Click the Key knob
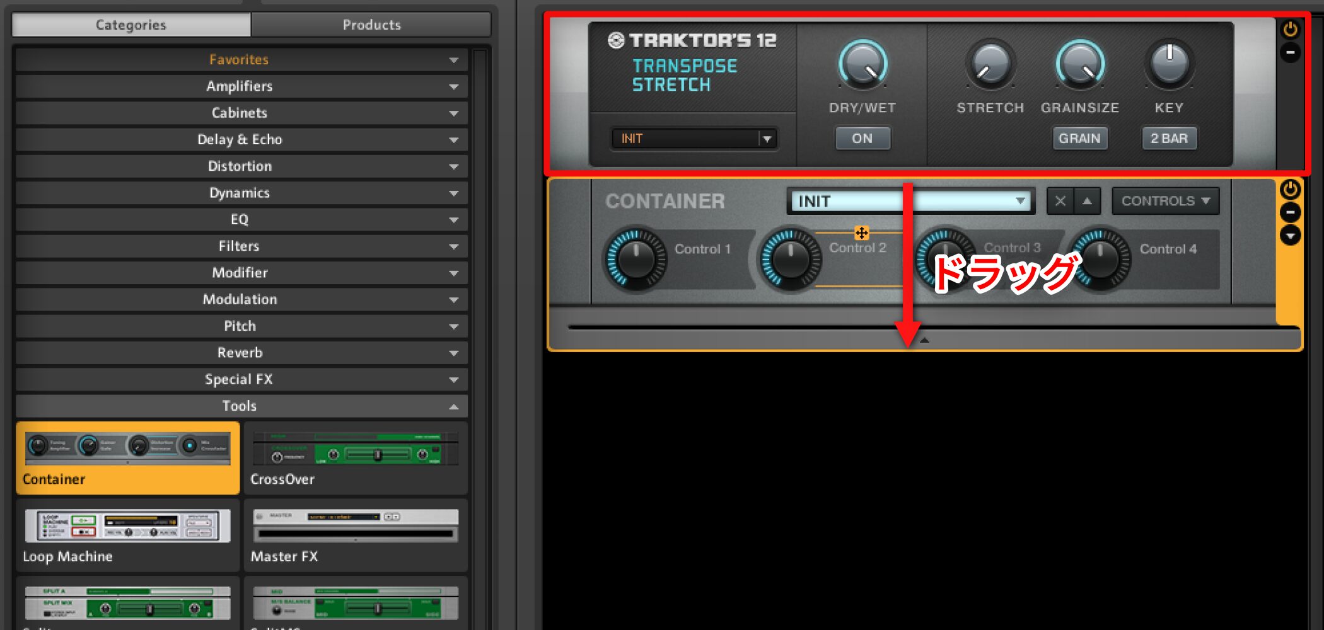This screenshot has height=630, width=1324. point(1170,64)
